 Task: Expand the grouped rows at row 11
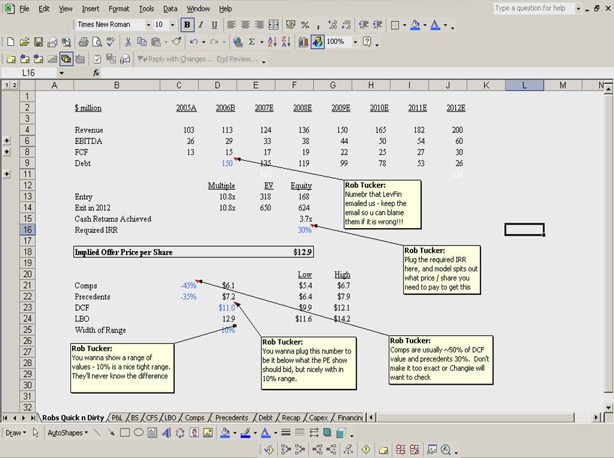7,174
